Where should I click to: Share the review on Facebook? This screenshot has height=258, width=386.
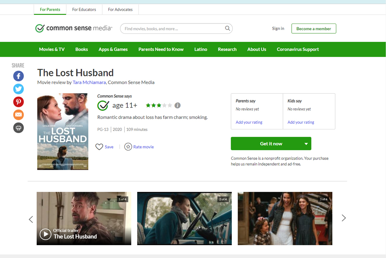click(19, 76)
